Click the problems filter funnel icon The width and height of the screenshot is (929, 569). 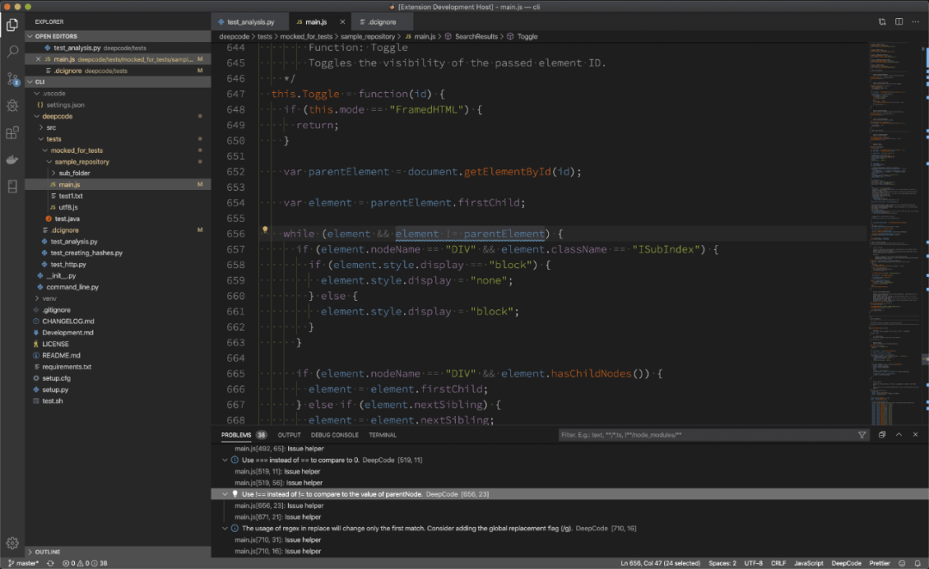(x=862, y=435)
